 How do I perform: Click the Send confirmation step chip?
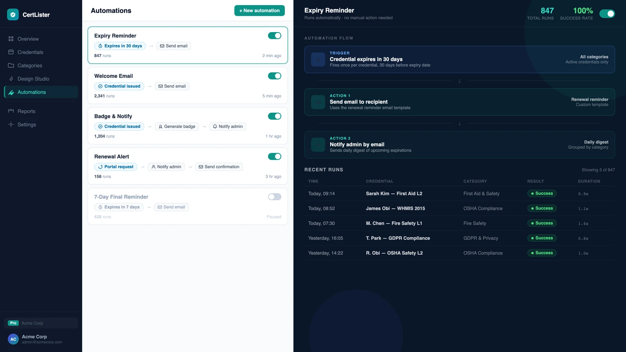219,167
